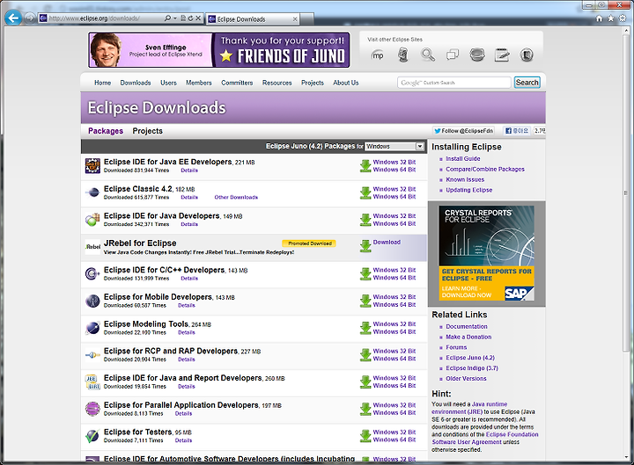
Task: Open the Older Versions link
Action: tap(466, 379)
